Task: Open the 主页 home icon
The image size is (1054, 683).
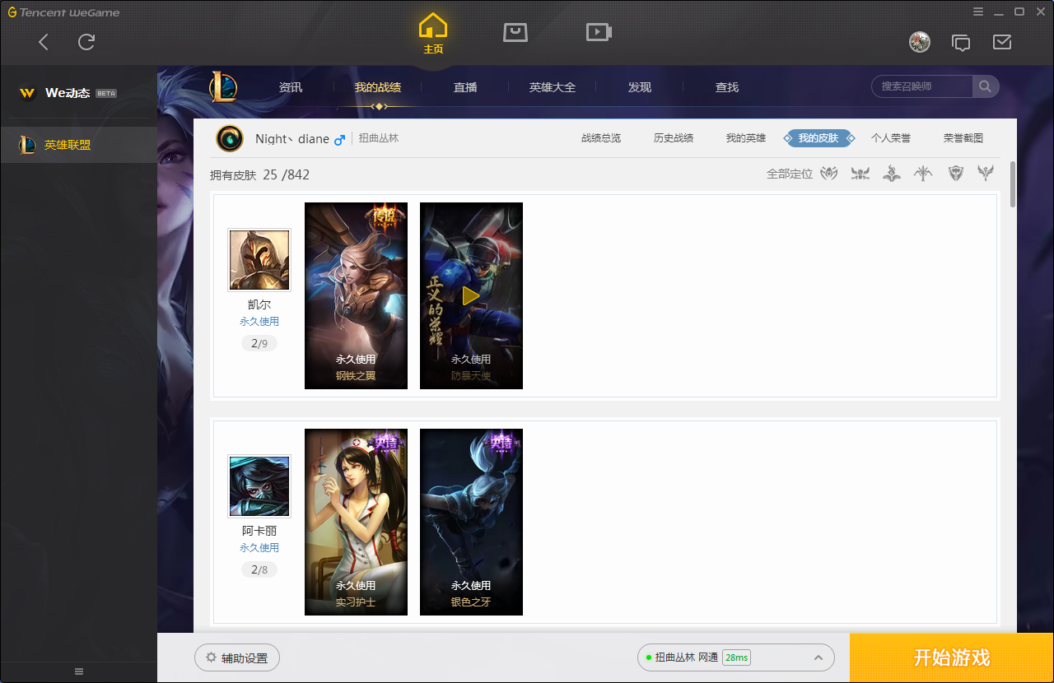Action: [x=433, y=34]
